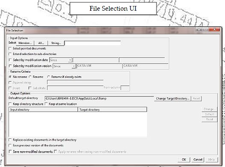This screenshot has height=167, width=225.
Task: Enable Save previous version of the documents
Action: coord(10,145)
